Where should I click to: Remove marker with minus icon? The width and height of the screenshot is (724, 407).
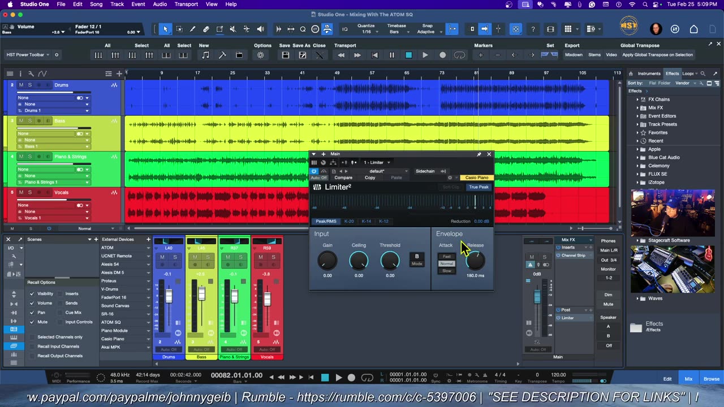[497, 55]
